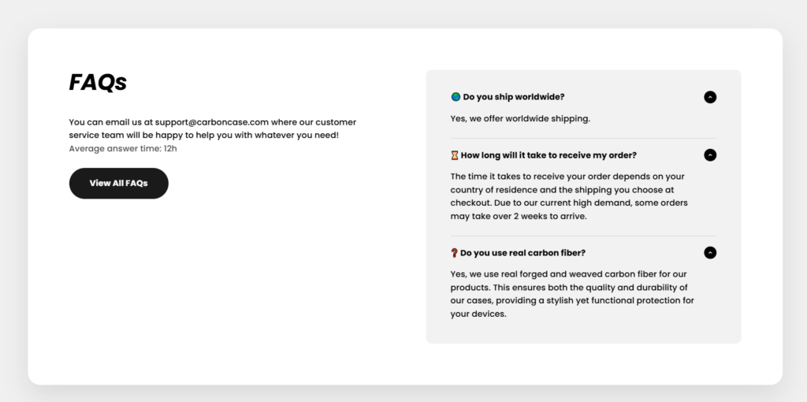Open the View All FAQs button
Screen dimensions: 807x402
(118, 183)
